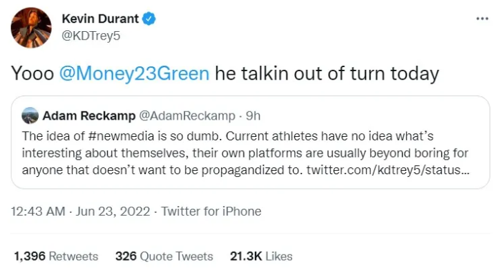The image size is (498, 271).
Task: Click the 12:43 AM timestamp
Action: tap(38, 212)
